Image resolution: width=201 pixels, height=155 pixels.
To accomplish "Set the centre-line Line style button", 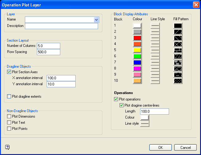I will (x=145, y=124).
